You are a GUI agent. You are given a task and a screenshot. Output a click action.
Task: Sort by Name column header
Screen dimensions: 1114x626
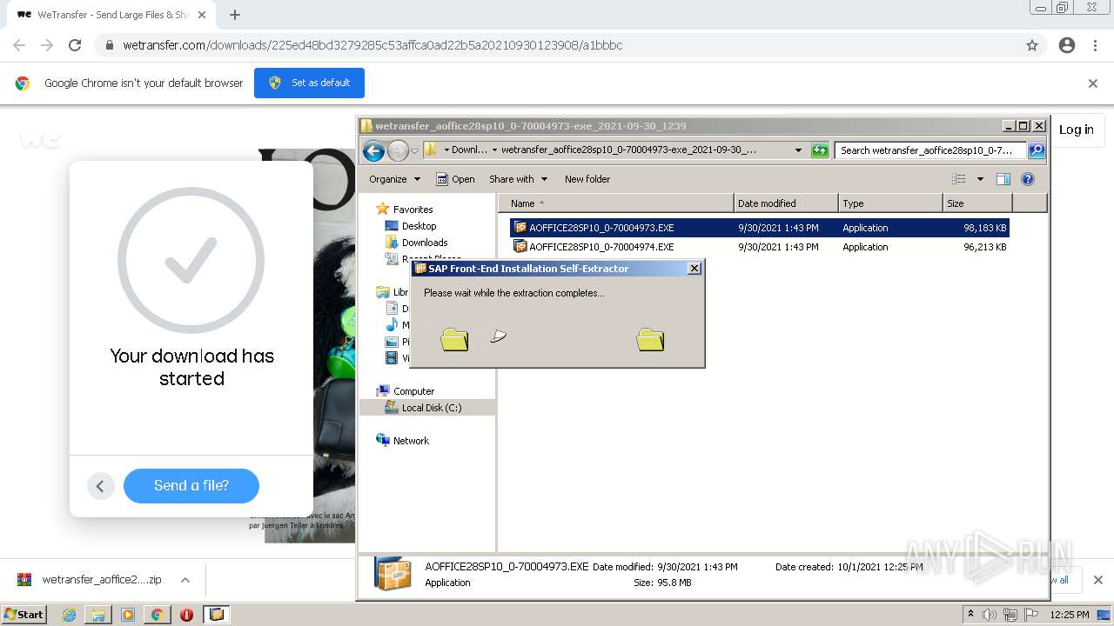click(616, 203)
